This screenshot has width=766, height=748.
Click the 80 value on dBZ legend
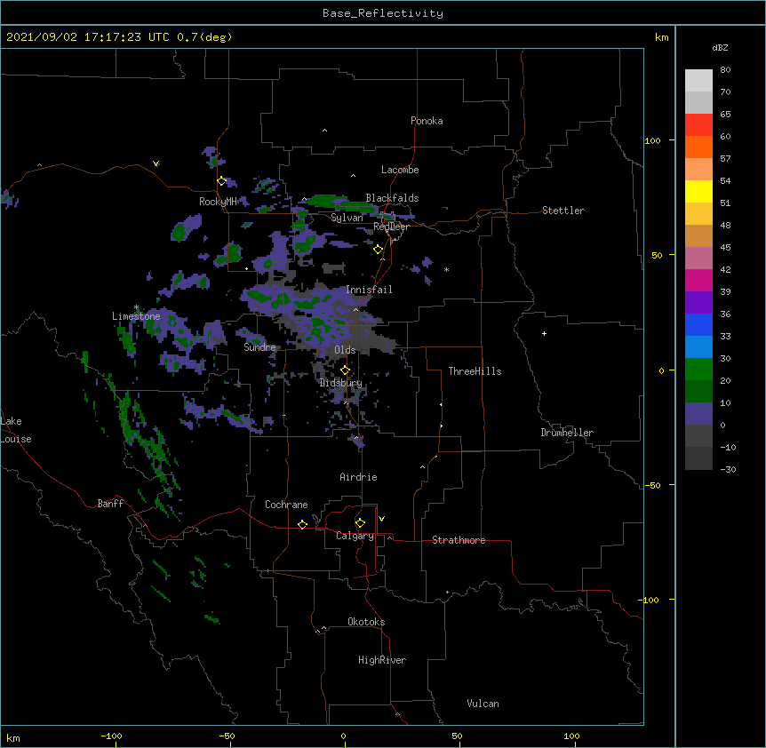point(725,70)
